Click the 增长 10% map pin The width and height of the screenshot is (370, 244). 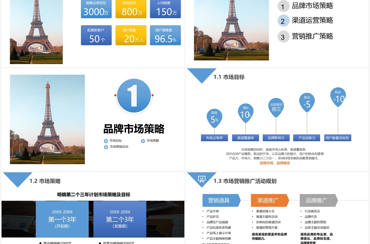click(246, 113)
